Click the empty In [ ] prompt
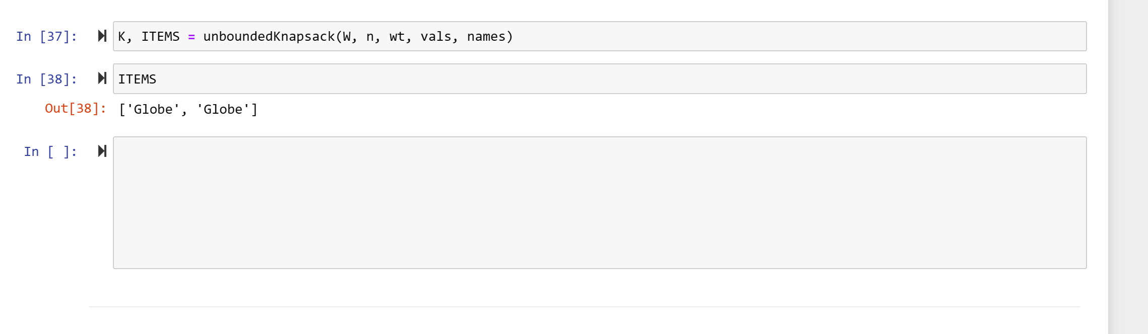The height and width of the screenshot is (334, 1148). pos(49,150)
